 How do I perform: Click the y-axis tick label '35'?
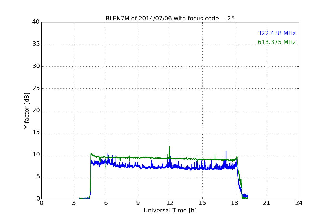pyautogui.click(x=36, y=44)
